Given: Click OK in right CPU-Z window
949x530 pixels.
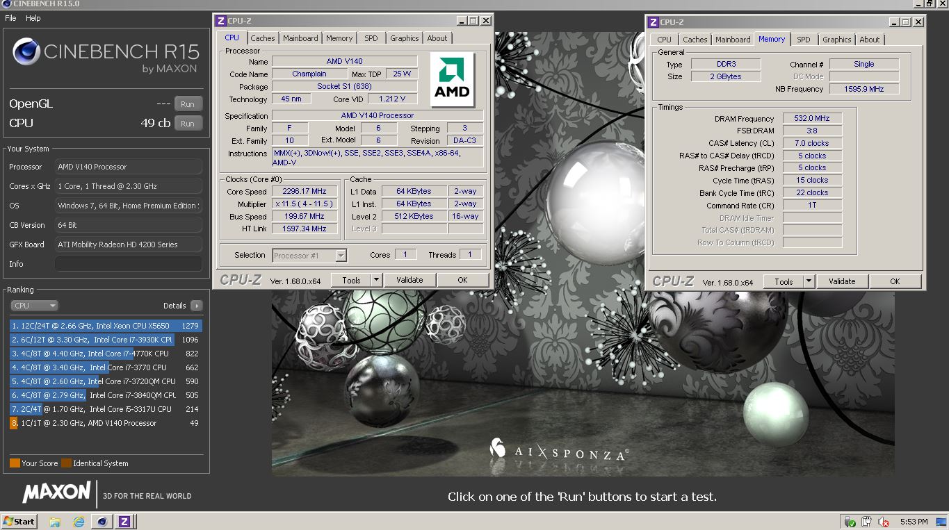Looking at the screenshot, I should point(895,281).
